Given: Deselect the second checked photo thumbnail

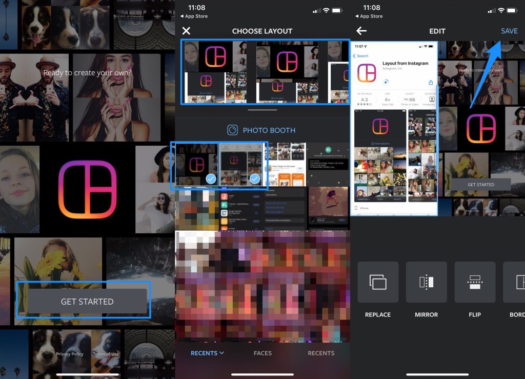Looking at the screenshot, I should 241,165.
